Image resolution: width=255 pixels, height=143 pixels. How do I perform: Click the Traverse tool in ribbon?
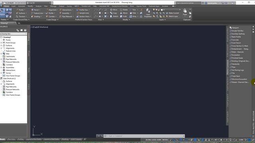tap(21, 17)
